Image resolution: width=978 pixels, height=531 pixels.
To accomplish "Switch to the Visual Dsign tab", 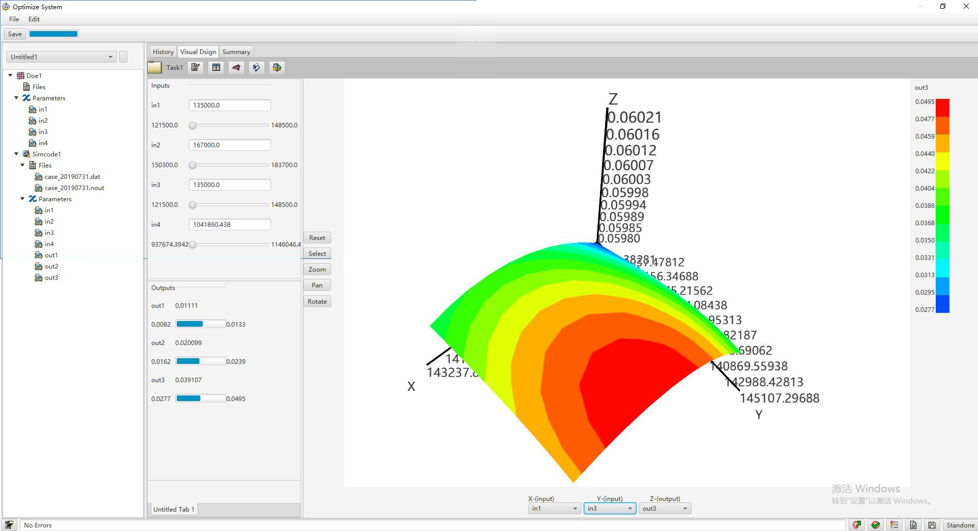I will [x=198, y=51].
